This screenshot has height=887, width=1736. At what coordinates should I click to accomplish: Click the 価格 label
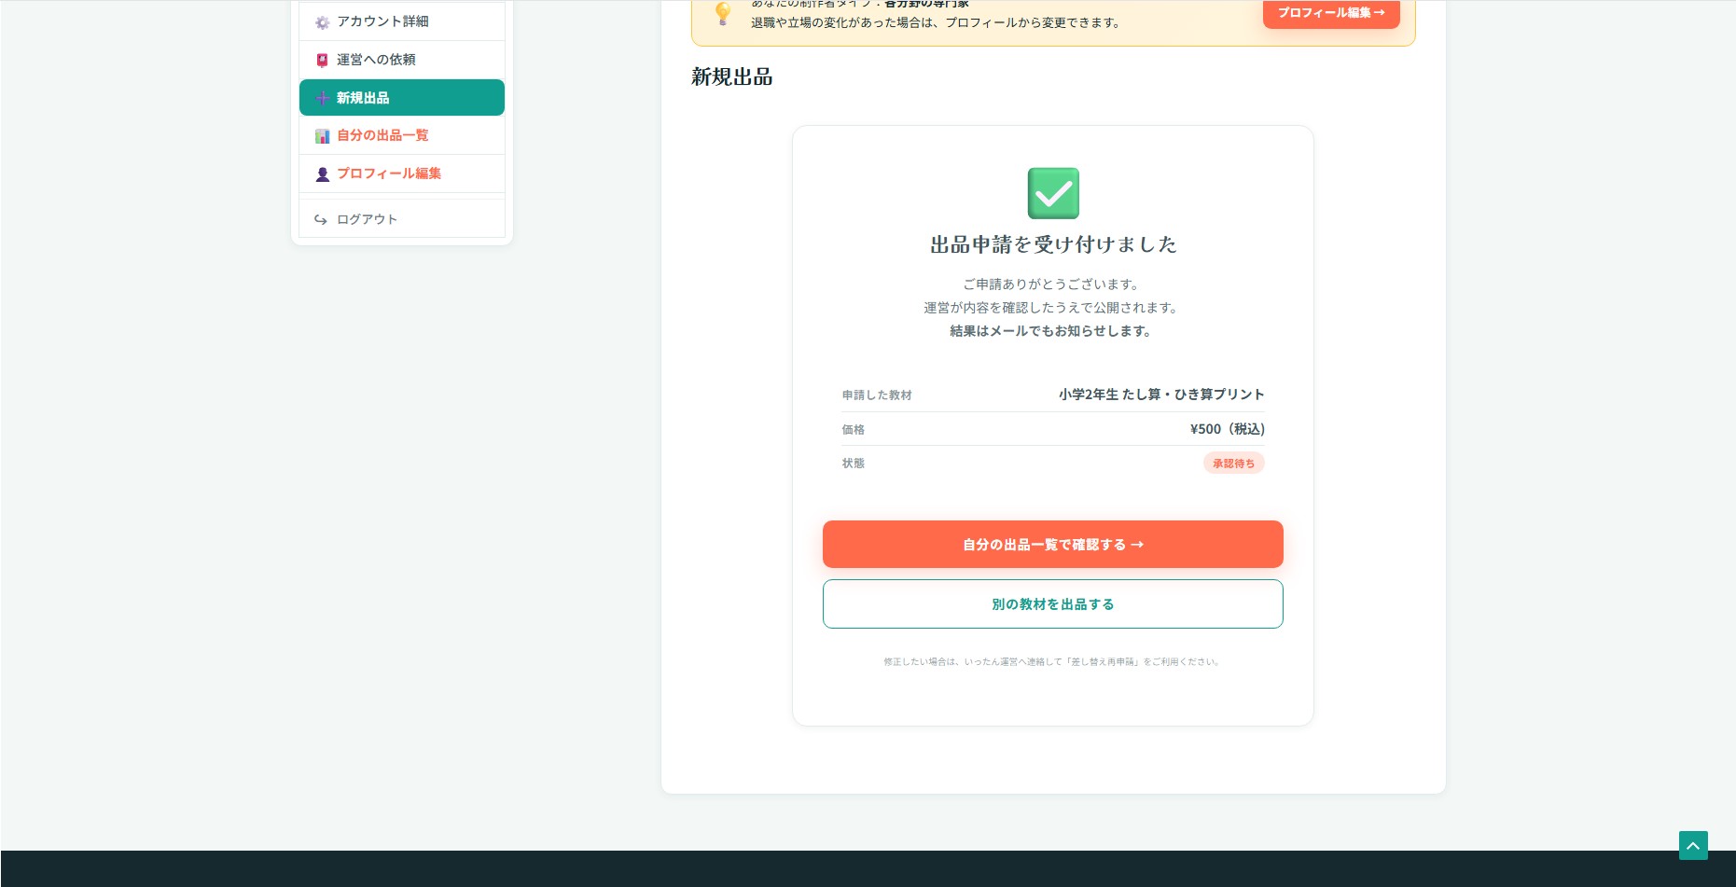854,430
